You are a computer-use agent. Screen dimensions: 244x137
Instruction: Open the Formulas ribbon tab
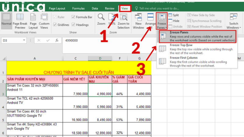click(x=78, y=9)
